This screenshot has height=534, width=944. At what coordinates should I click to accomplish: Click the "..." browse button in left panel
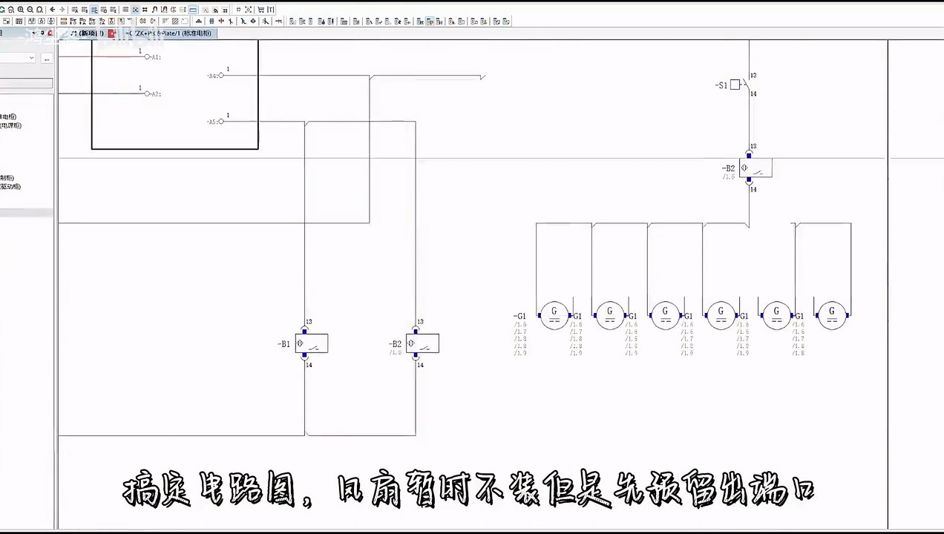[47, 58]
